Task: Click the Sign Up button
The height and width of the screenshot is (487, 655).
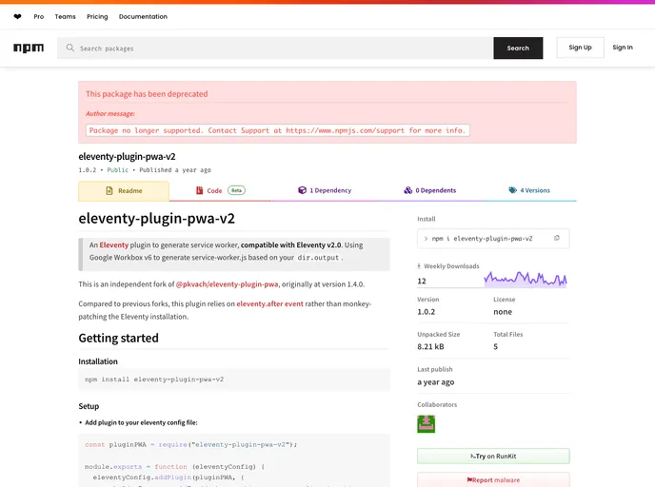Action: coord(580,48)
